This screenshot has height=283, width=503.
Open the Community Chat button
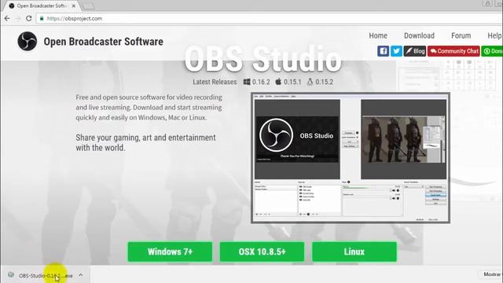[x=453, y=51]
